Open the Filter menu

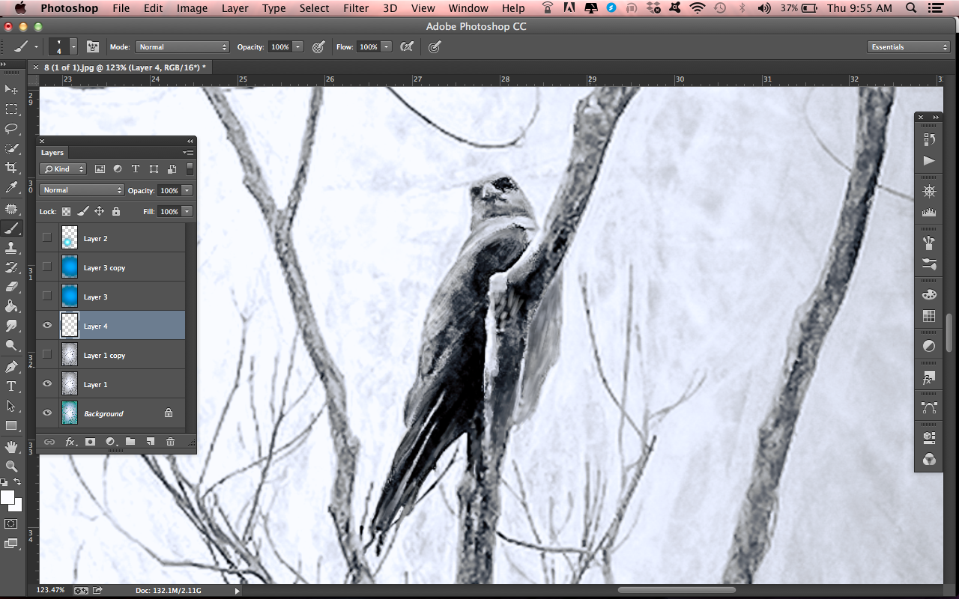[355, 8]
